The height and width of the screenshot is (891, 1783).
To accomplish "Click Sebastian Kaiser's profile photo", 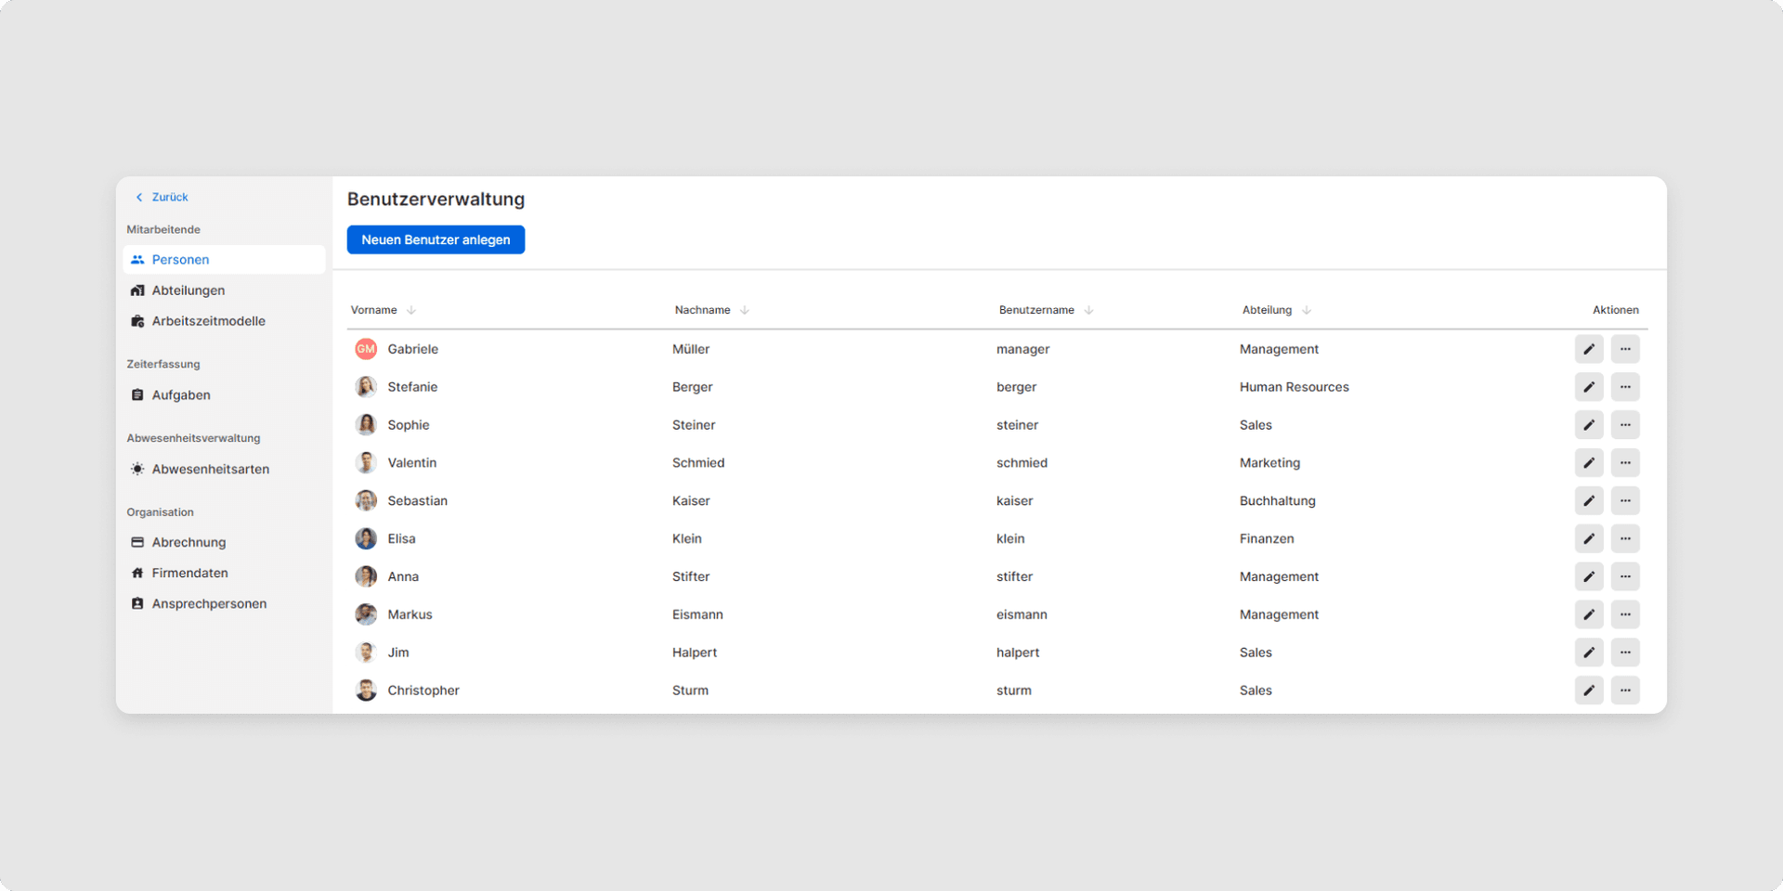I will (366, 501).
